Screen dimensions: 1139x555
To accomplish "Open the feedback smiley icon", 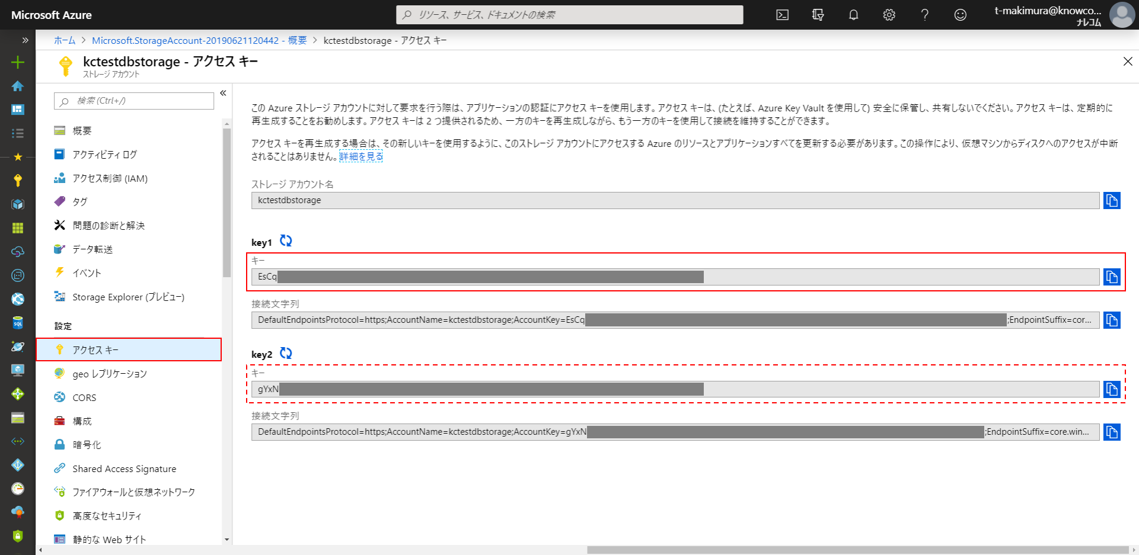I will (x=960, y=15).
